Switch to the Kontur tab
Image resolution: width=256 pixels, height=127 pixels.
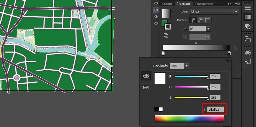tap(167, 4)
